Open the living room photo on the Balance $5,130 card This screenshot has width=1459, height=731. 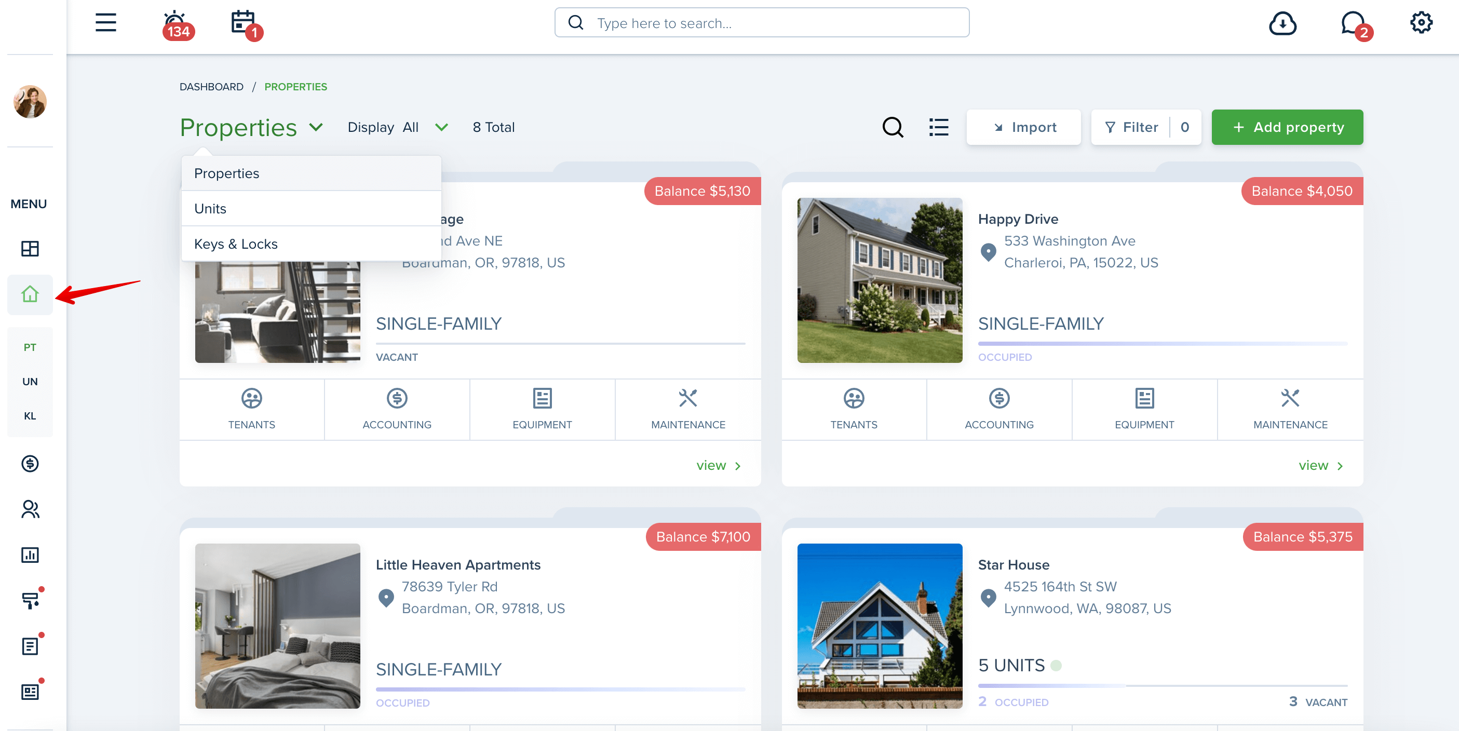[x=277, y=312]
